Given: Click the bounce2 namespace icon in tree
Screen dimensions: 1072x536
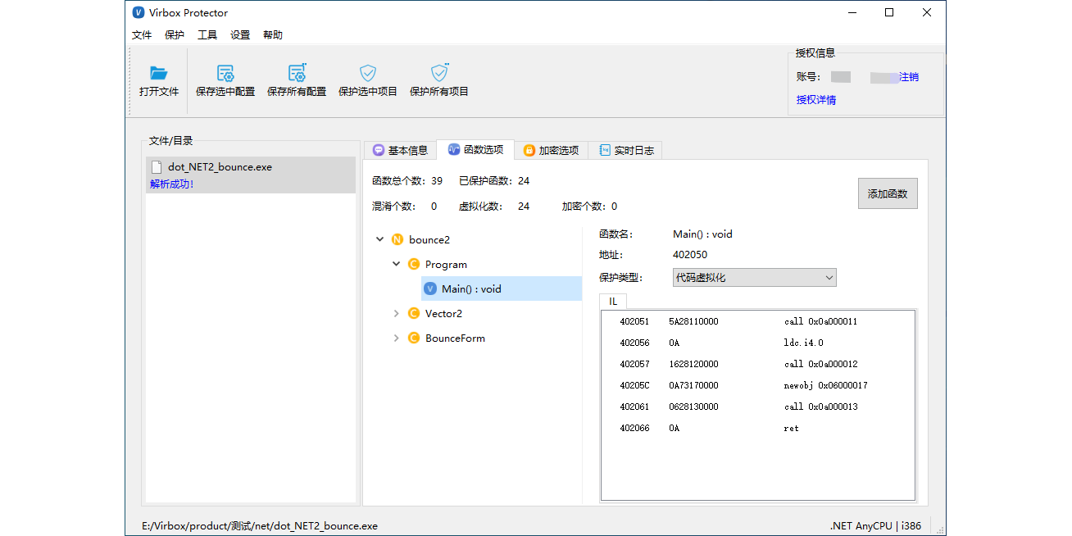Looking at the screenshot, I should click(x=397, y=240).
